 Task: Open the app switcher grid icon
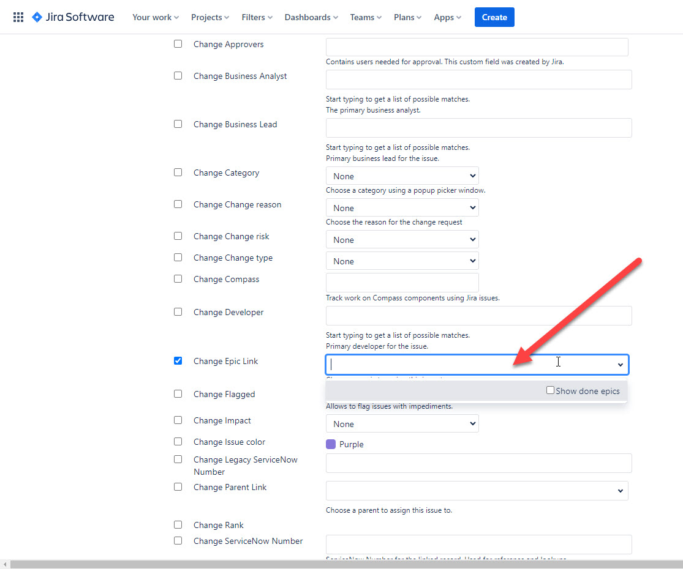click(18, 17)
